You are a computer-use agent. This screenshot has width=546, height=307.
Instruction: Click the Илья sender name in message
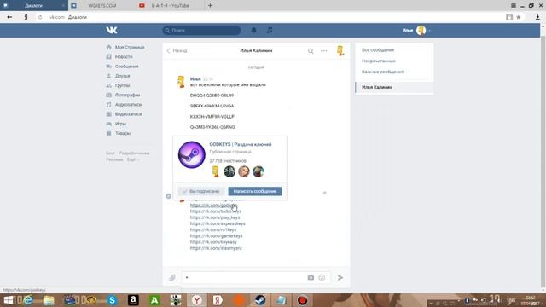pyautogui.click(x=195, y=79)
